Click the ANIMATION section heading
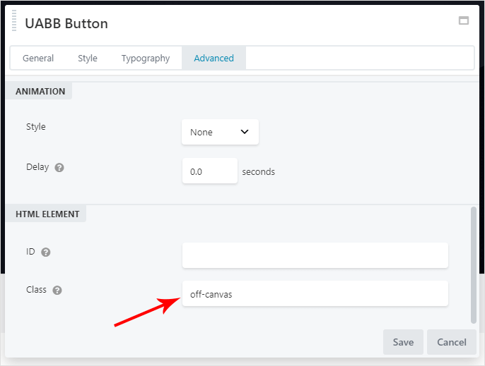485x366 pixels. tap(40, 92)
